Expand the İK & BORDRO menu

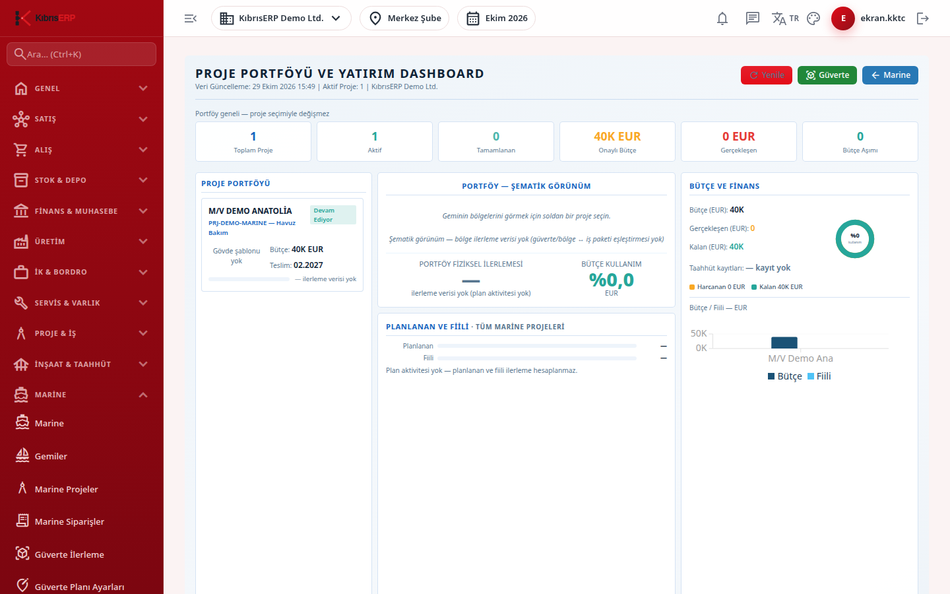click(x=82, y=272)
